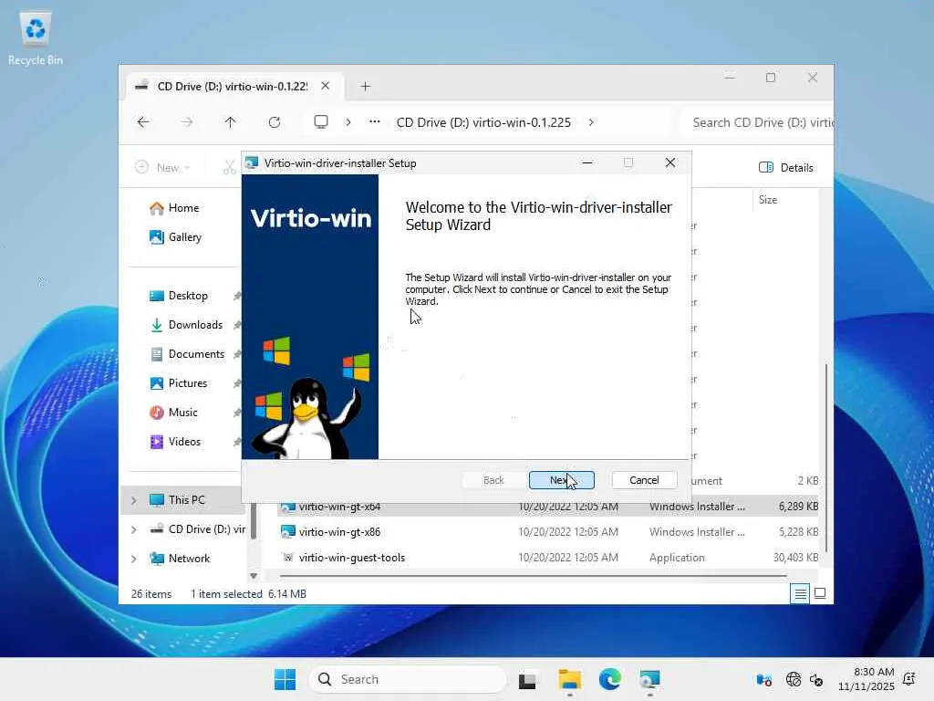Image resolution: width=934 pixels, height=701 pixels.
Task: Click the 30,403 KB size cell
Action: (795, 558)
